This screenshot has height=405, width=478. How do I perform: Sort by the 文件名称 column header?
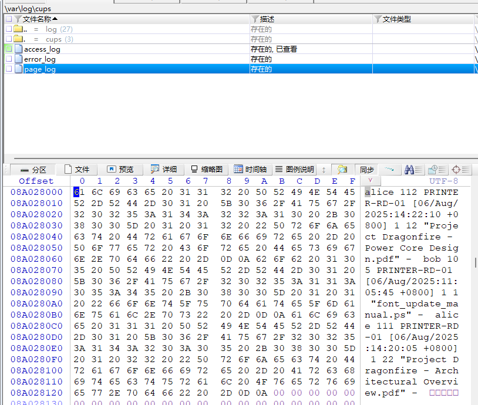click(37, 19)
